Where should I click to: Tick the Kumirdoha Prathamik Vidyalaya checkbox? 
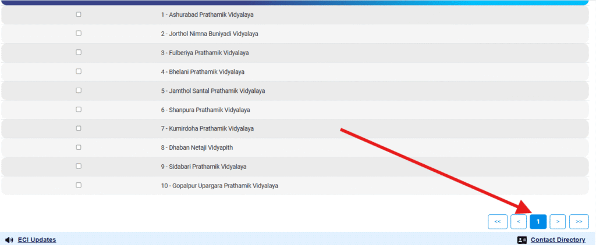tap(79, 128)
